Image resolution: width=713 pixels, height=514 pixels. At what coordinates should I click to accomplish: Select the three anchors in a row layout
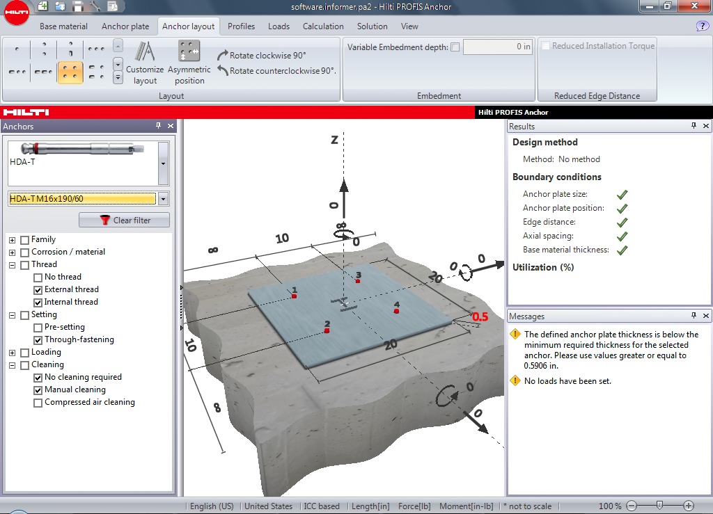(96, 49)
